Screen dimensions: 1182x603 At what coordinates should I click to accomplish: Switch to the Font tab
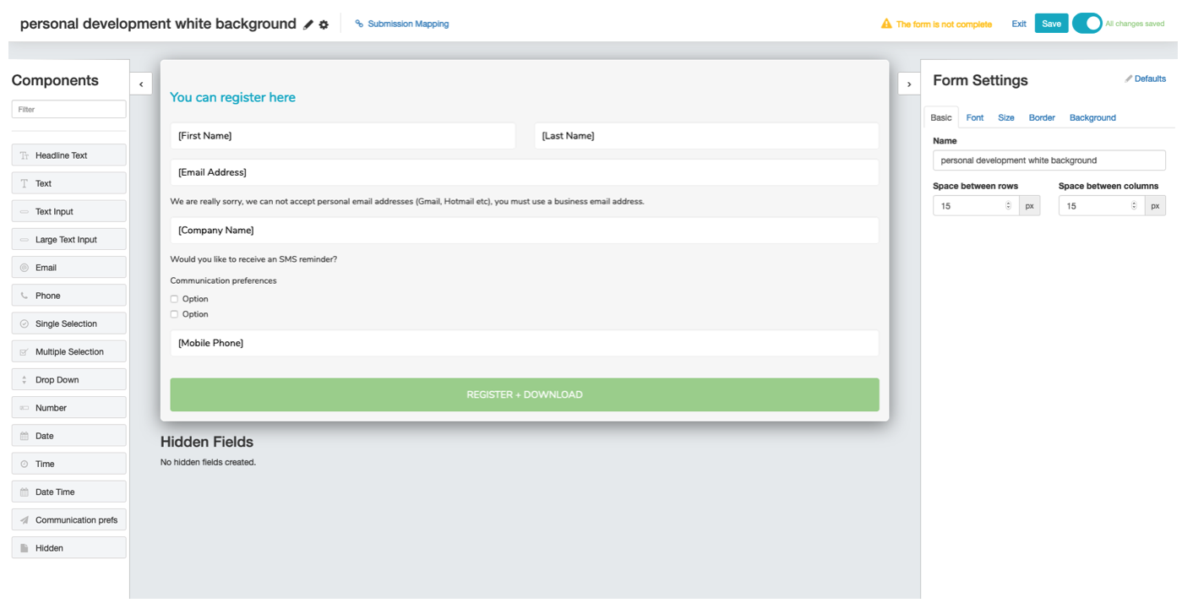pos(975,117)
